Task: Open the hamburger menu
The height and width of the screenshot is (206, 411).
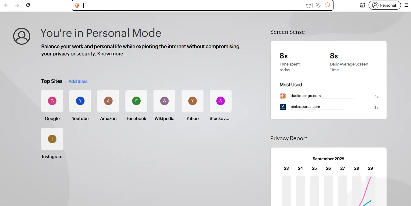Action: point(406,5)
